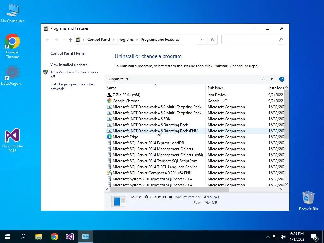Screen dimensions: 324x243
Task: Open Google Chrome desktop shortcut
Action: pos(12,46)
